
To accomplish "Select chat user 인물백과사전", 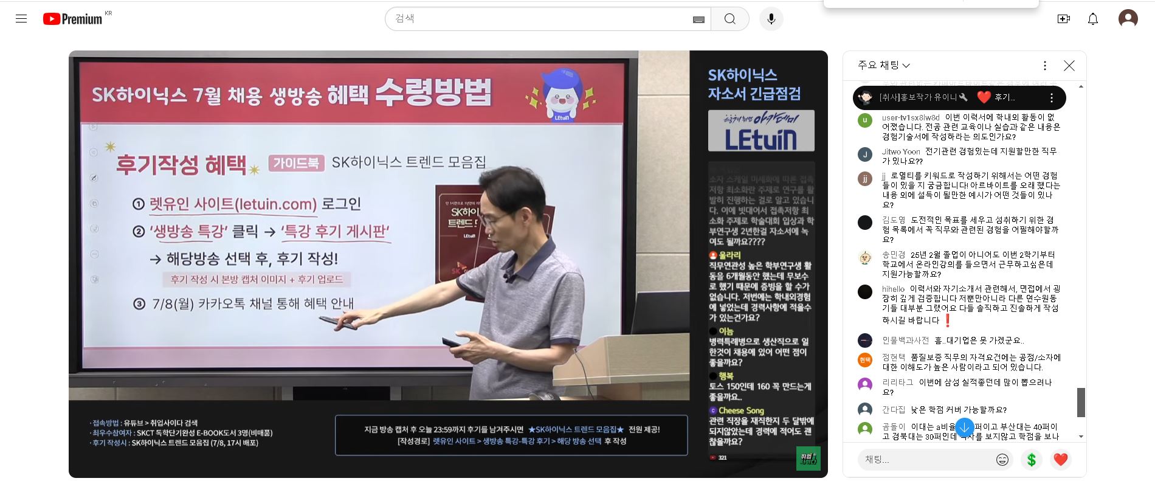I will pyautogui.click(x=906, y=341).
